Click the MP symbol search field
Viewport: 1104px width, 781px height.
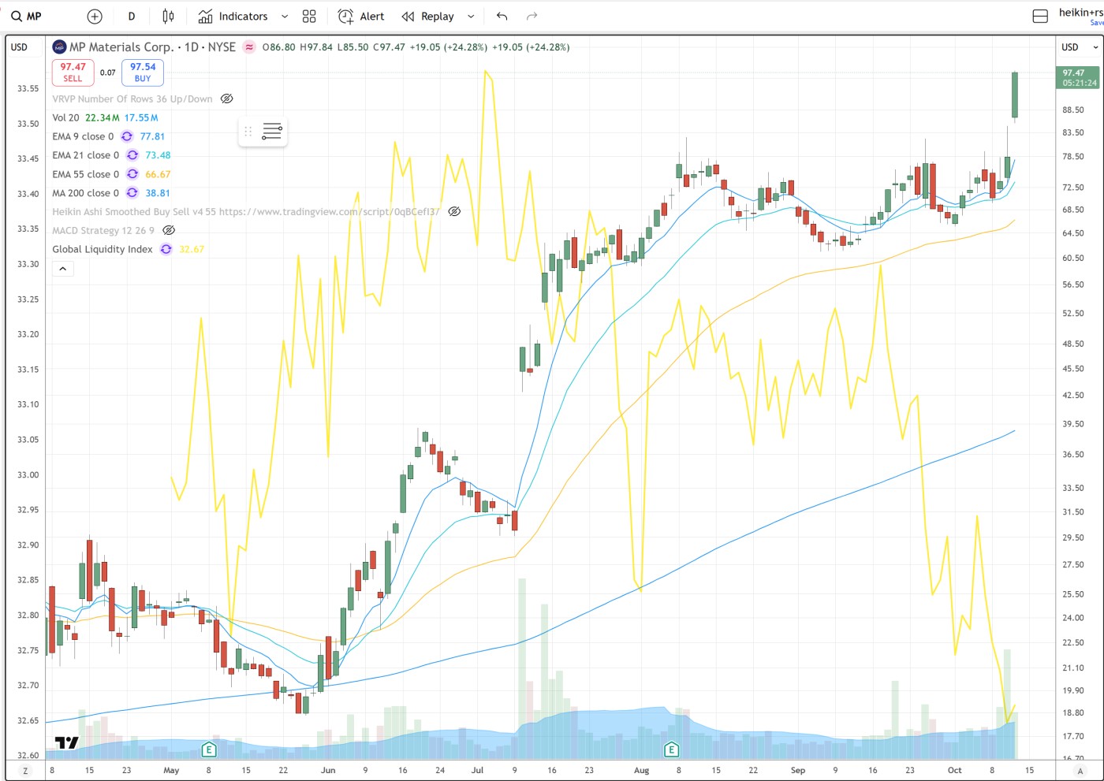coord(27,17)
